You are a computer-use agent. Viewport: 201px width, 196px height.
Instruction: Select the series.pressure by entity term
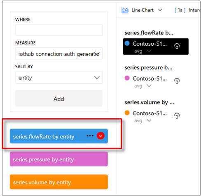click(59, 159)
